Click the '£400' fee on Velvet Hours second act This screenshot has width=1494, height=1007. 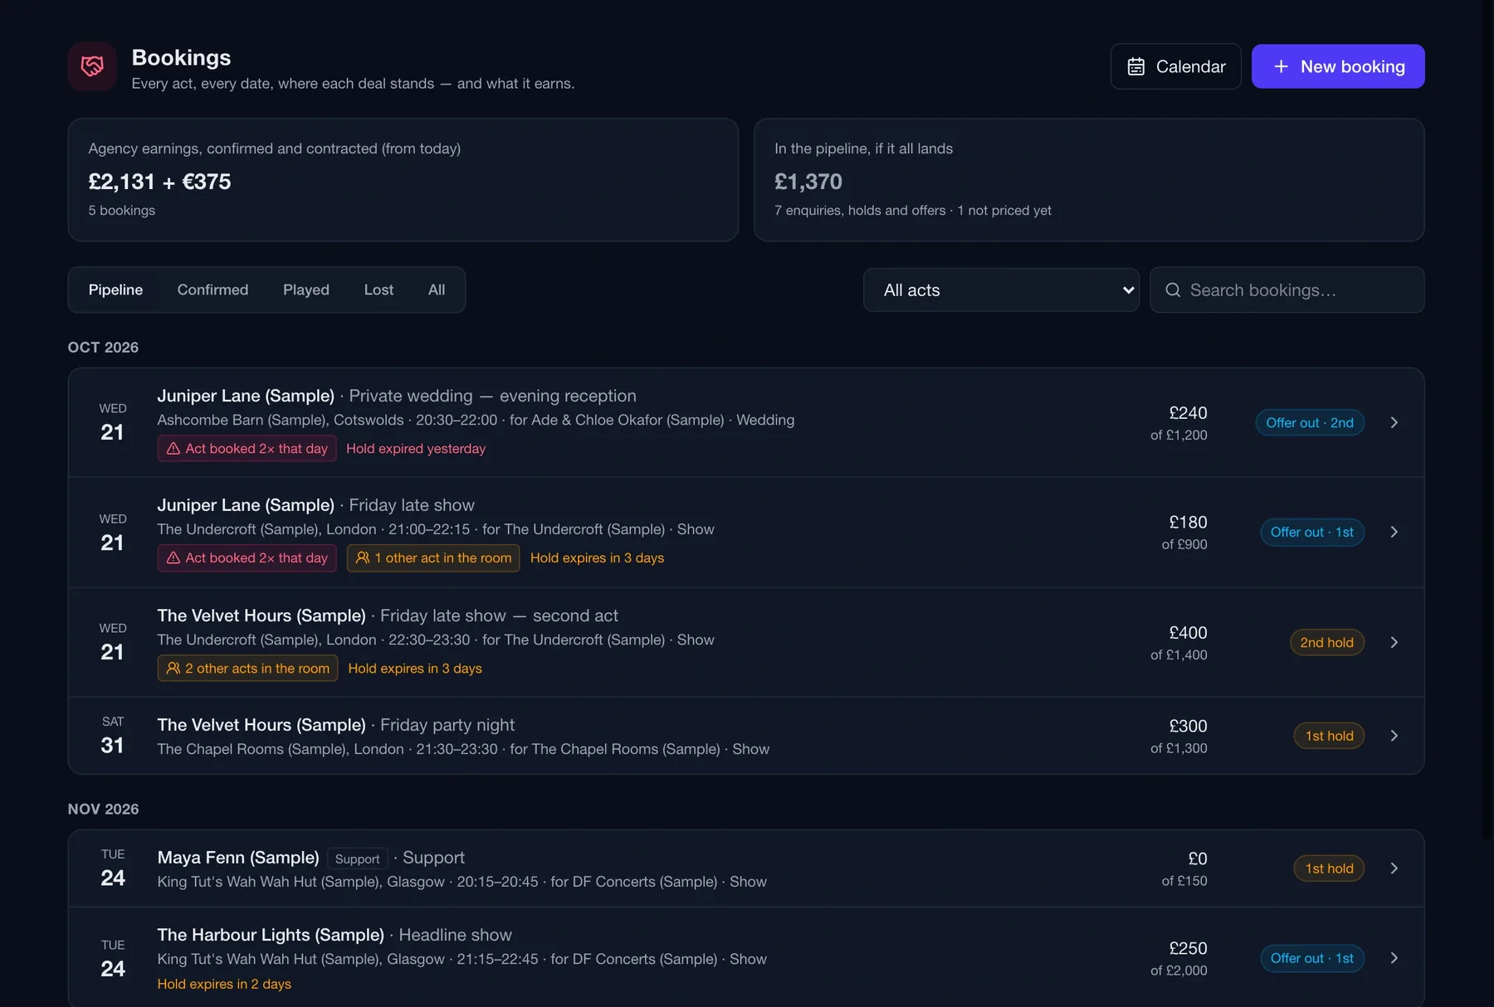point(1188,633)
